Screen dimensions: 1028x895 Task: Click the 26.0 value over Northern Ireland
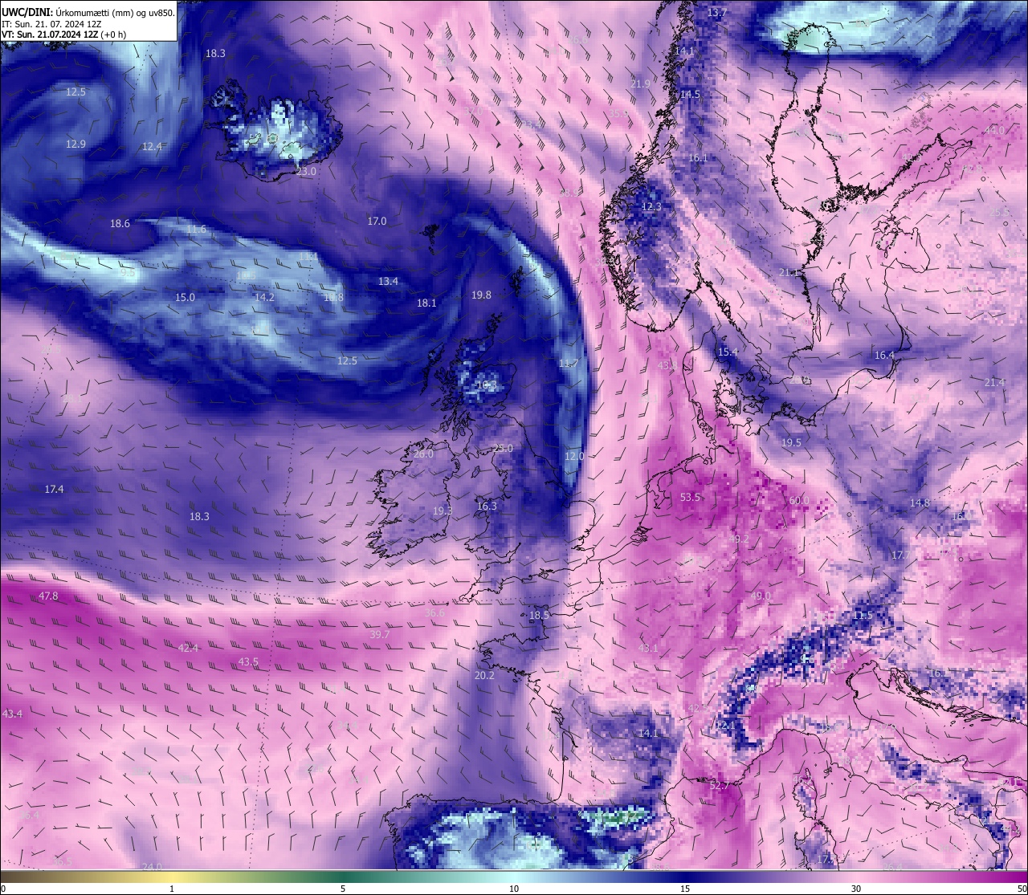coord(423,454)
